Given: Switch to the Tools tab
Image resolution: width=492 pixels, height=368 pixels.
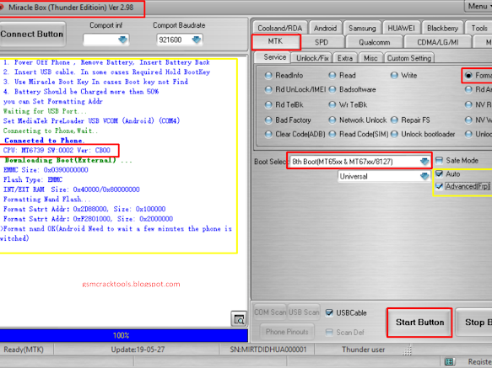Looking at the screenshot, I should pyautogui.click(x=479, y=28).
